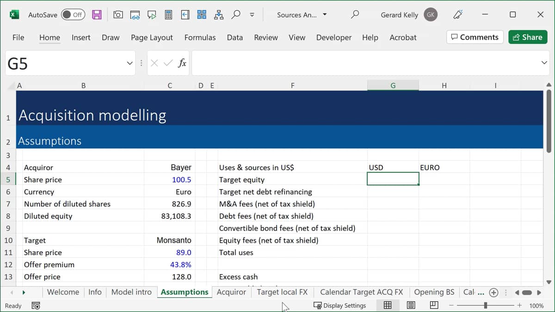
Task: Click the 'Monsanto' cell
Action: (x=170, y=240)
